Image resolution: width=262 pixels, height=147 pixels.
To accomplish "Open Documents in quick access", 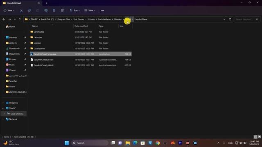I will tap(14, 54).
